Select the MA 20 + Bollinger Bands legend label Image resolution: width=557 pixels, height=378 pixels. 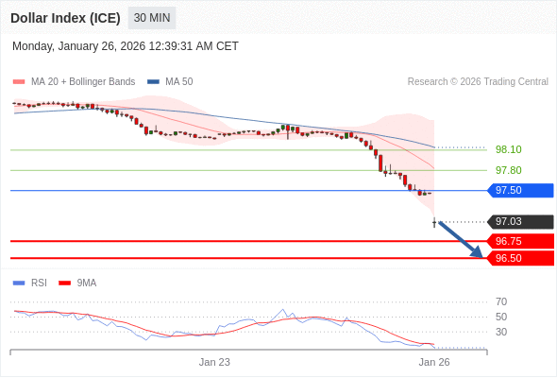[x=83, y=82]
